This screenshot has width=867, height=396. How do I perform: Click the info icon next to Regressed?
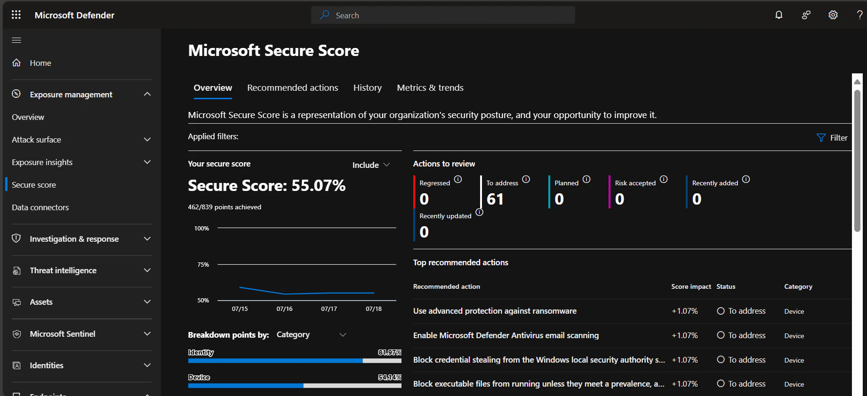click(x=458, y=179)
